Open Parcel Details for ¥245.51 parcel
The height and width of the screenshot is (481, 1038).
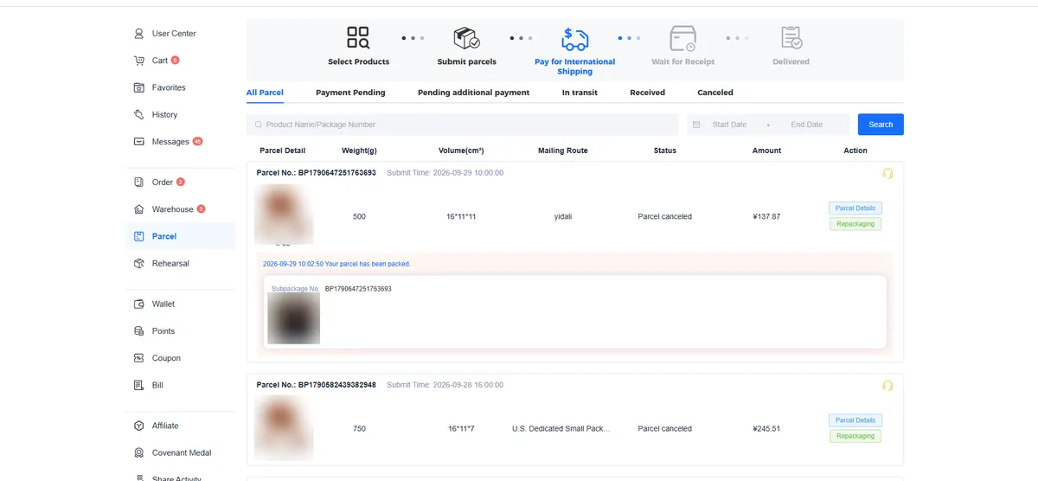tap(855, 420)
